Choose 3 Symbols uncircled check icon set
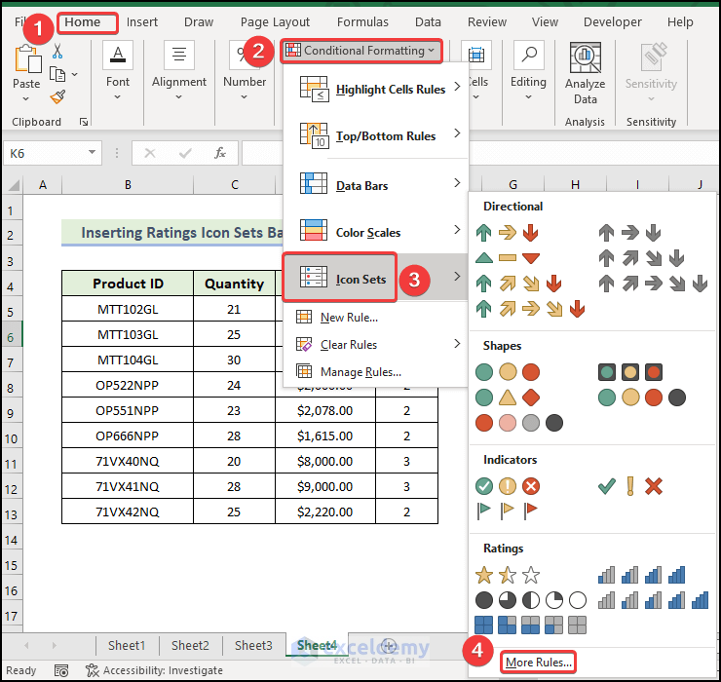The height and width of the screenshot is (682, 721). [x=629, y=485]
